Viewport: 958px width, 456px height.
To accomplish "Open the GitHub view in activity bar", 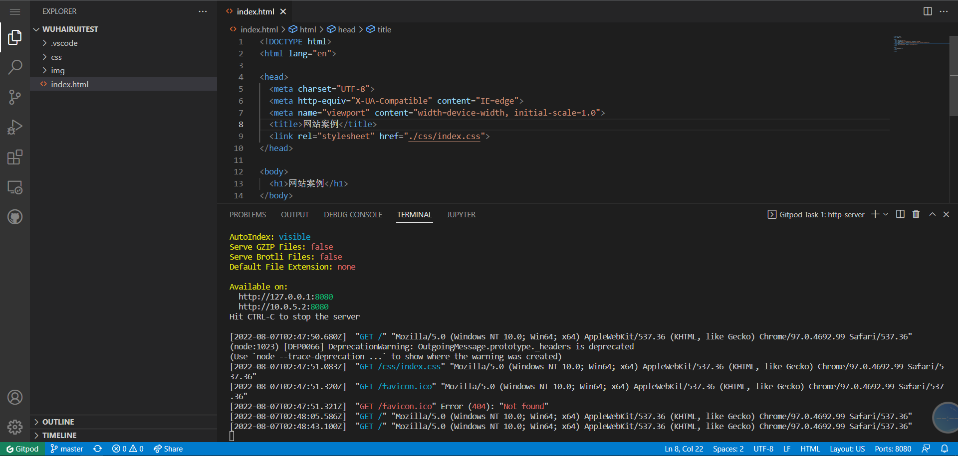I will click(15, 217).
